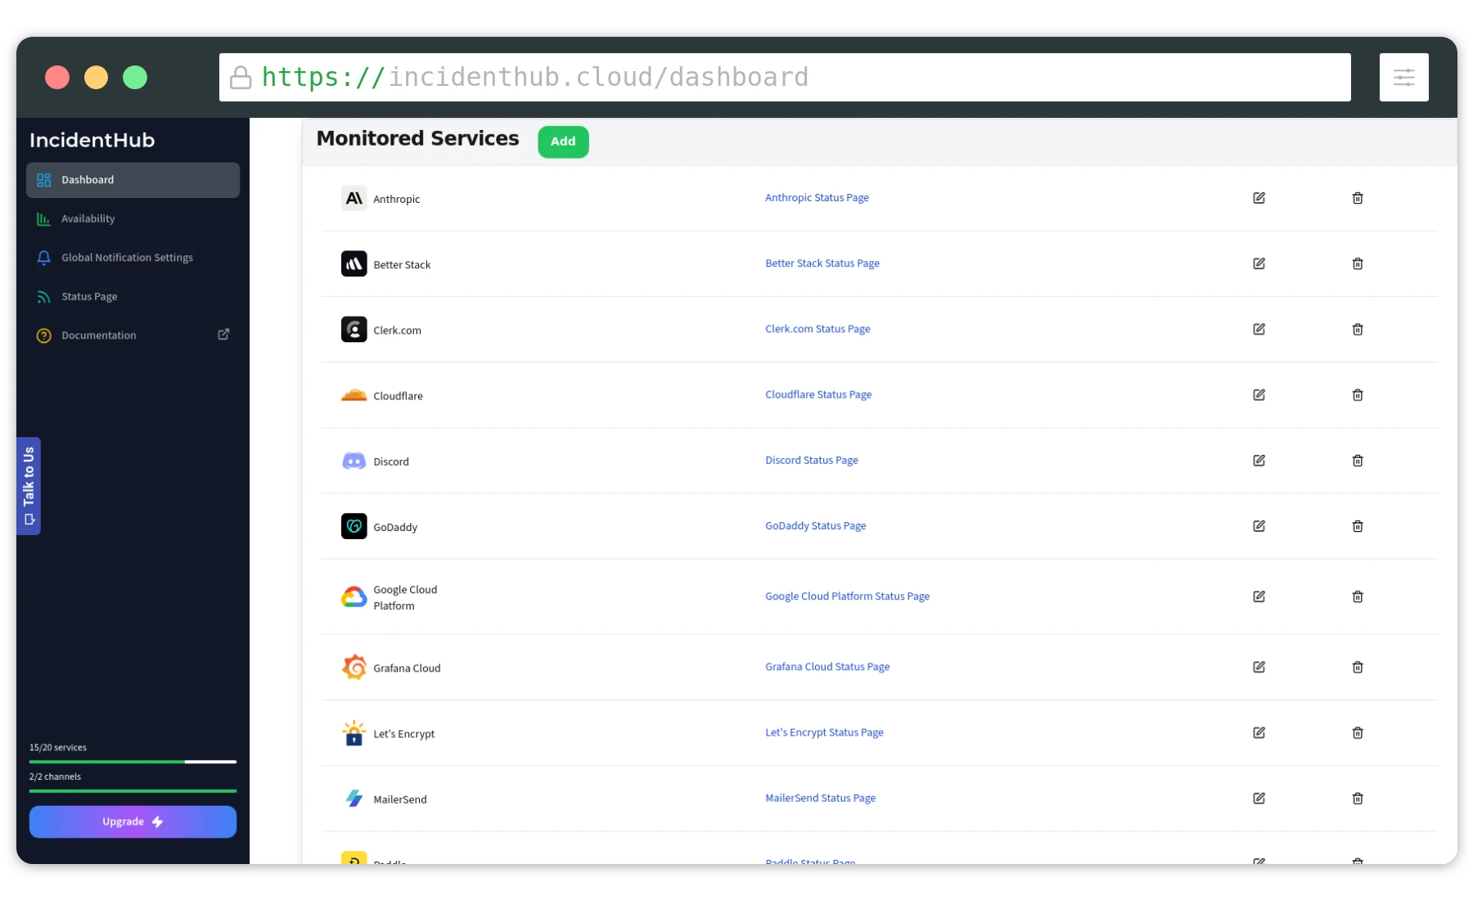Screen dimensions: 1473x900
Task: Edit the Discord service entry
Action: [1259, 461]
